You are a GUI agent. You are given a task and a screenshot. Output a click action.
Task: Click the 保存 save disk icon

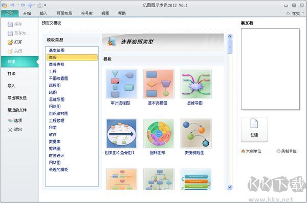(x=10, y=24)
